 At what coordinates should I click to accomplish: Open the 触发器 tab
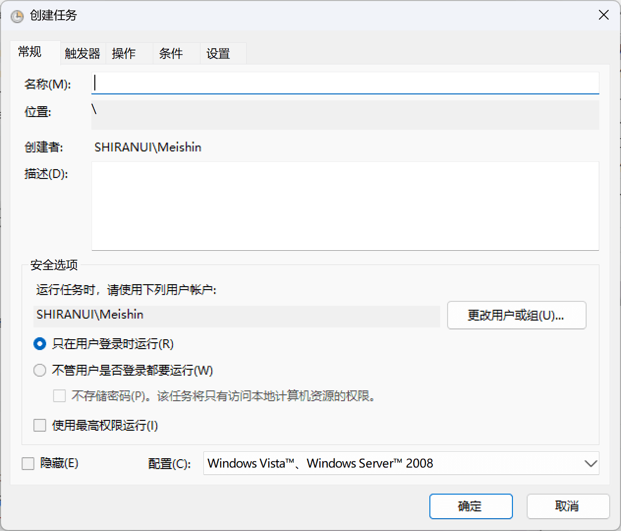82,54
